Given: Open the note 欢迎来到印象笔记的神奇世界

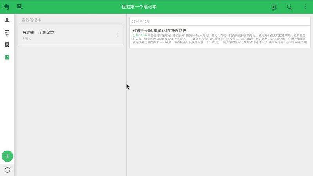Looking at the screenshot, I should 220,36.
